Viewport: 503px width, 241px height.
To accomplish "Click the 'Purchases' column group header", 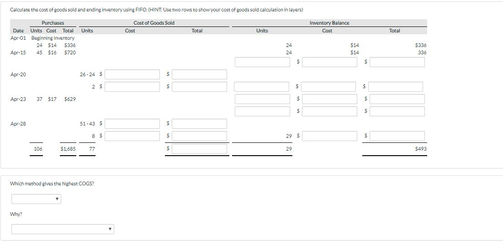I will pyautogui.click(x=53, y=23).
